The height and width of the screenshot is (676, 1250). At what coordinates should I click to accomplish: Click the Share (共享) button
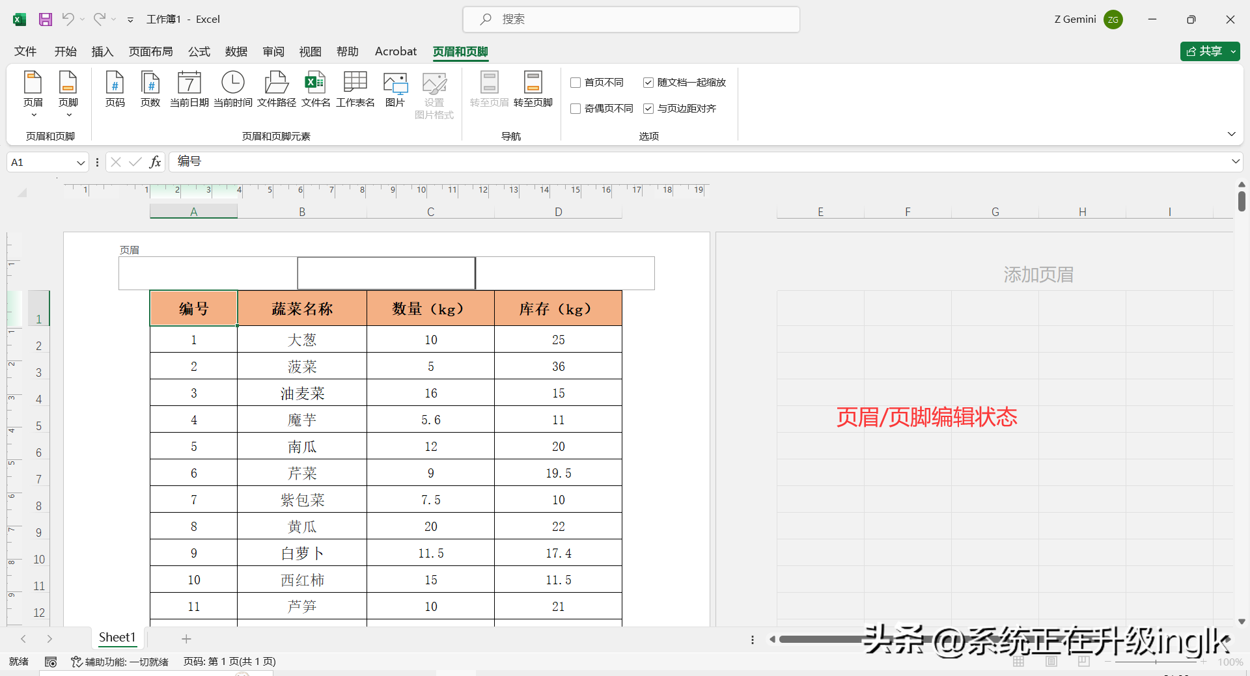[x=1204, y=51]
